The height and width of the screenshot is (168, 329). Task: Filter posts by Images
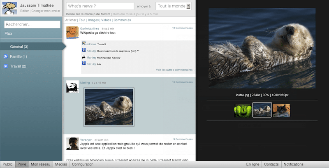tap(93, 20)
